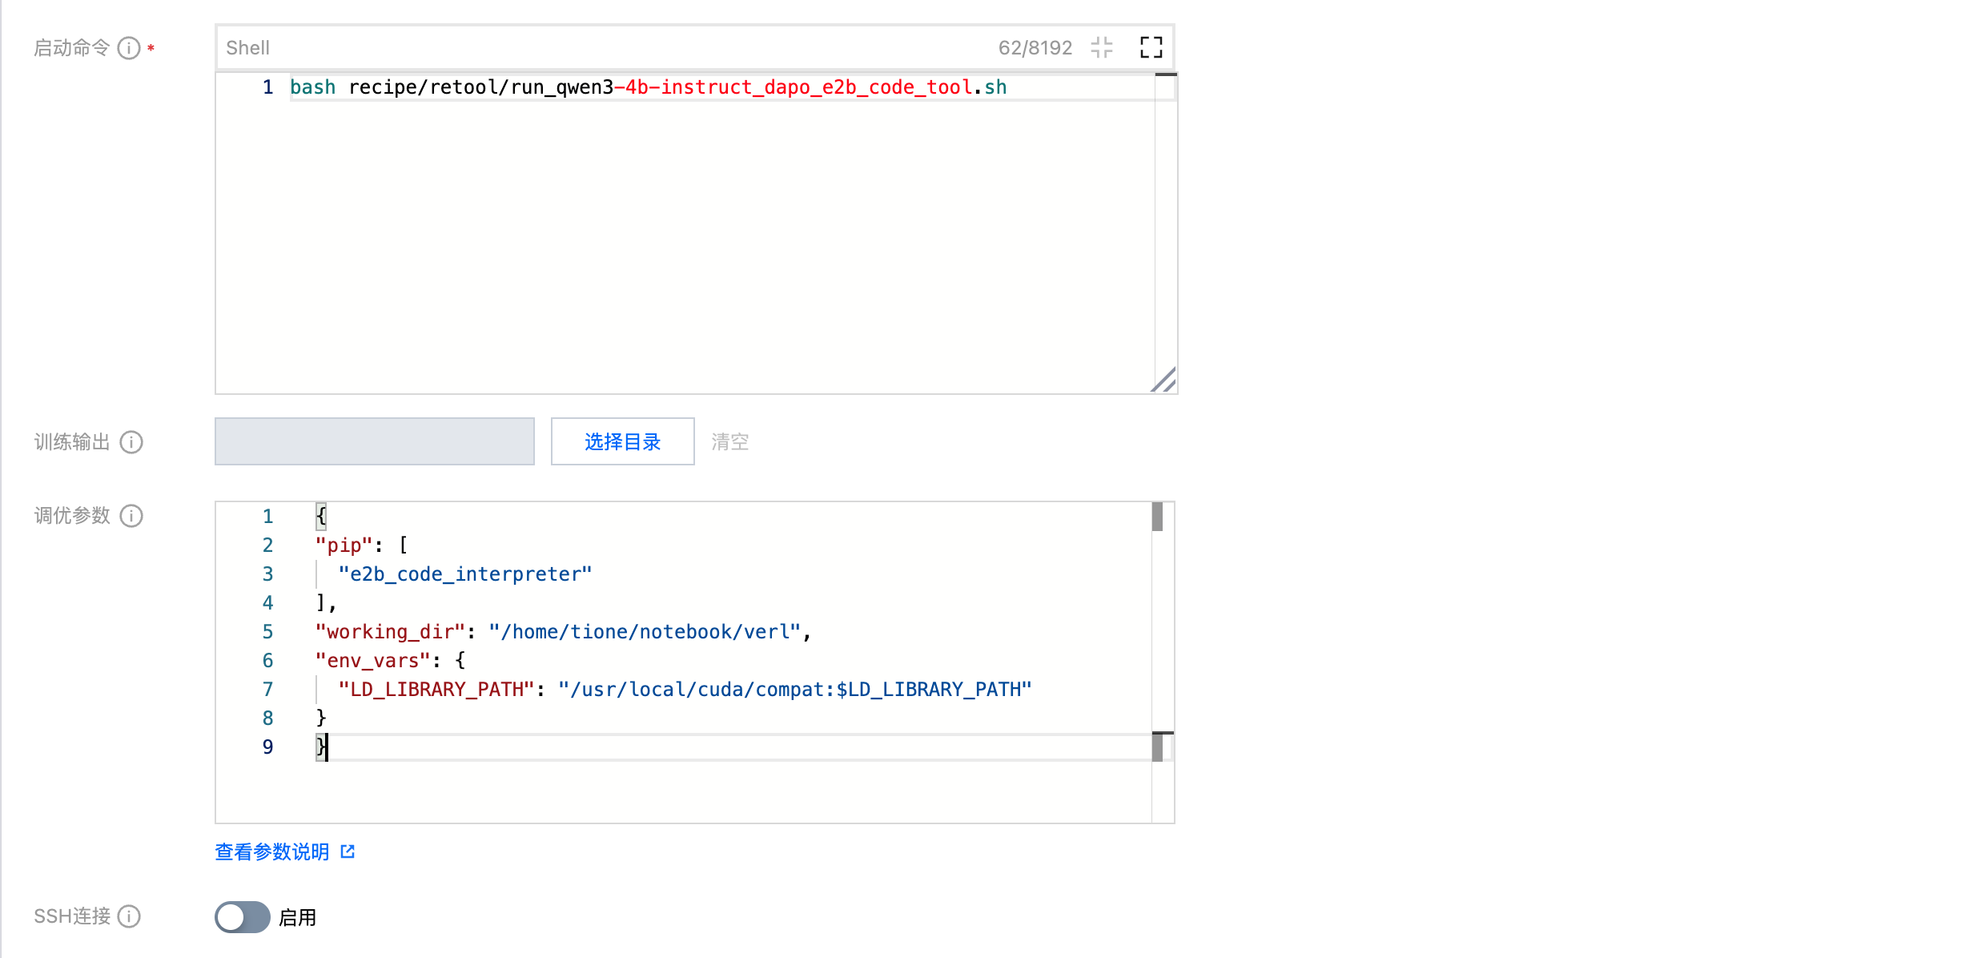Enable the SSH连接 toggle switch
Screen dimensions: 1965x958
coord(242,917)
